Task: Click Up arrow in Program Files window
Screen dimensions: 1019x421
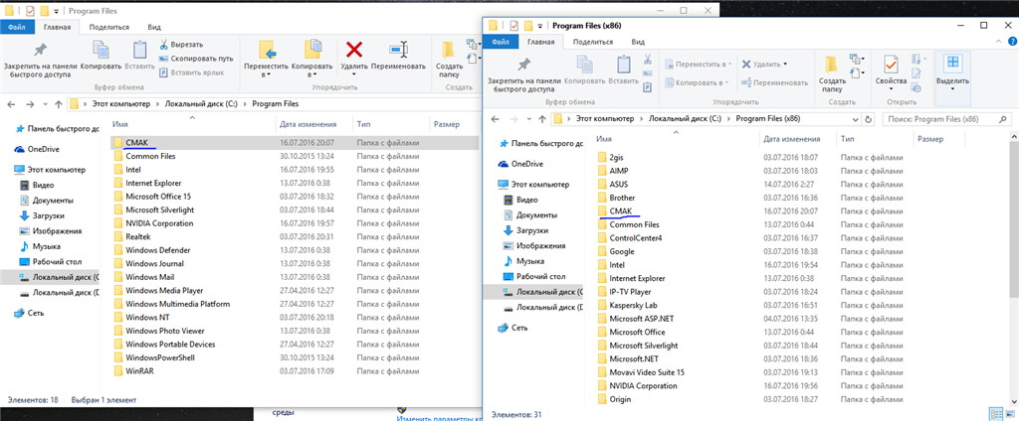Action: (59, 104)
